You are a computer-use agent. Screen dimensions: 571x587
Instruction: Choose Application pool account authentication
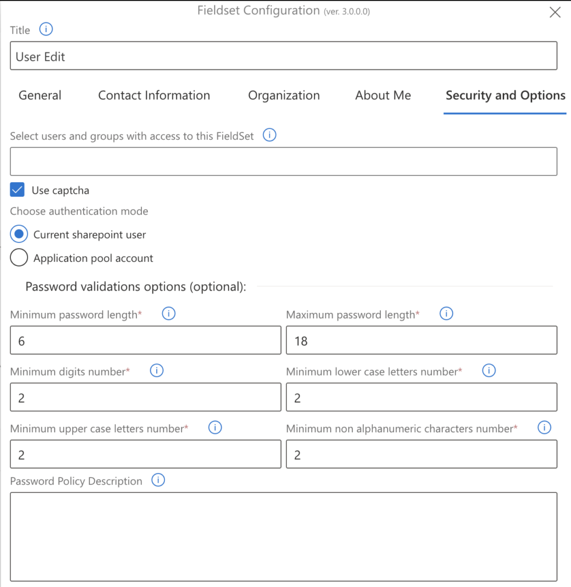point(19,257)
